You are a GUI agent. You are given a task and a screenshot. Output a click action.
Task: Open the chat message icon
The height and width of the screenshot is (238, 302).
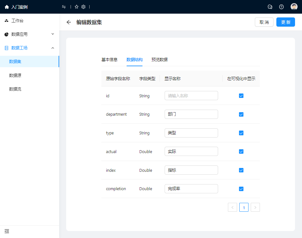coord(270,7)
